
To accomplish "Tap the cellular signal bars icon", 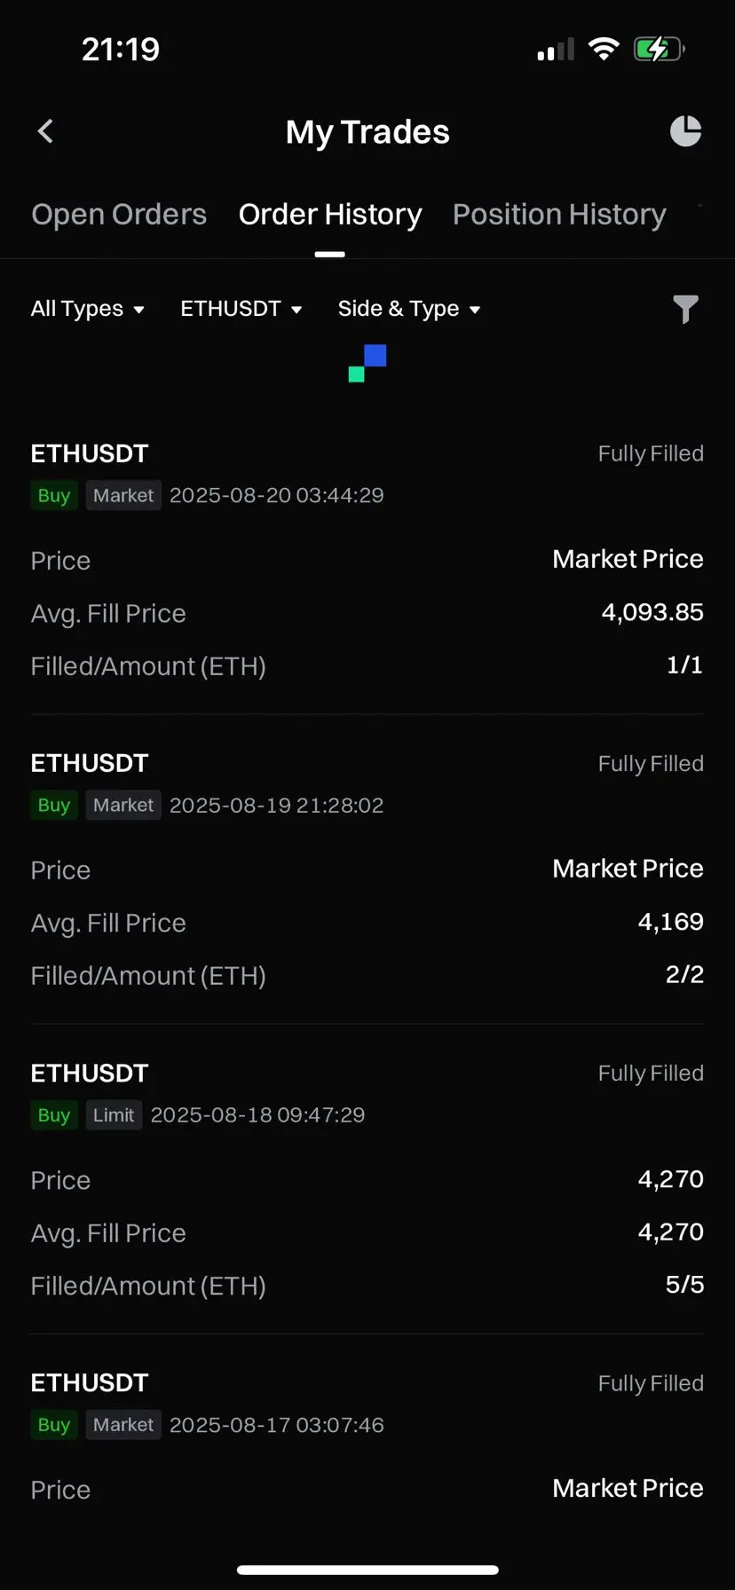I will (x=556, y=50).
